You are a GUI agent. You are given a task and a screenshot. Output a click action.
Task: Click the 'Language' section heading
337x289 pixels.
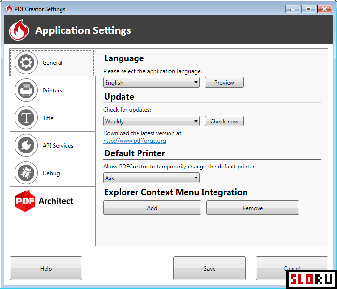coord(124,59)
